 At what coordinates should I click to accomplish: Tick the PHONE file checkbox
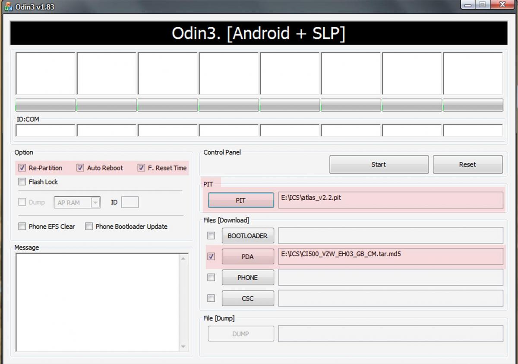pos(211,277)
